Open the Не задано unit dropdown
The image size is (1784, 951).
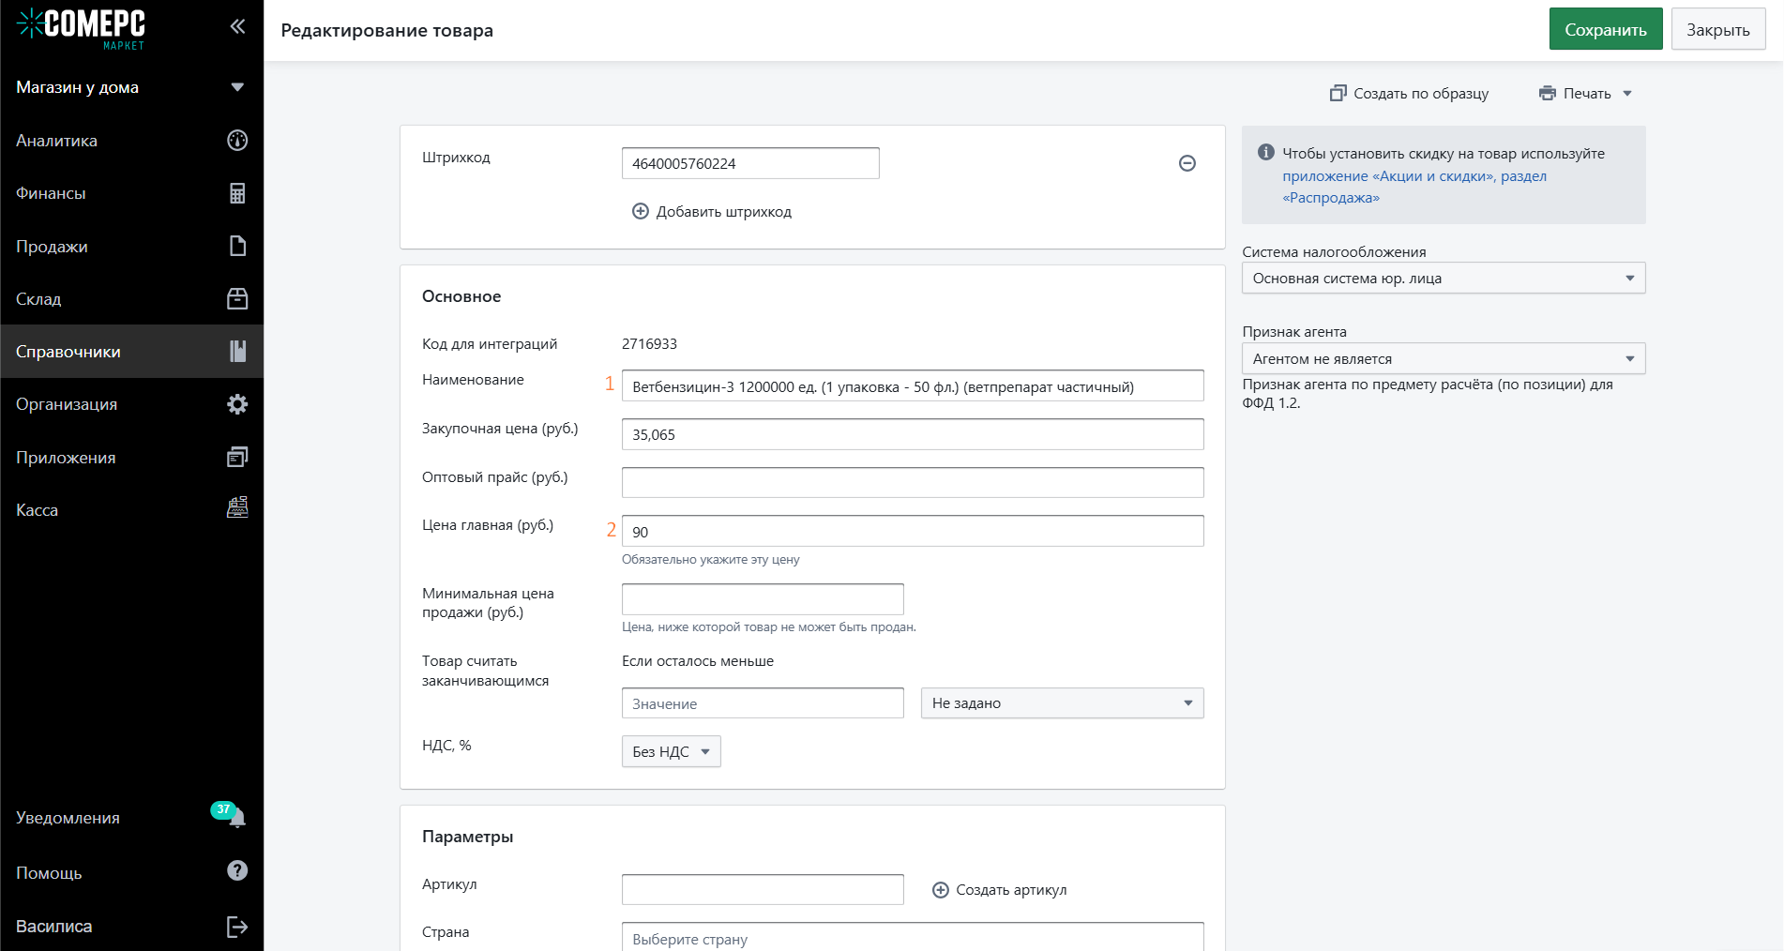[x=1062, y=702]
